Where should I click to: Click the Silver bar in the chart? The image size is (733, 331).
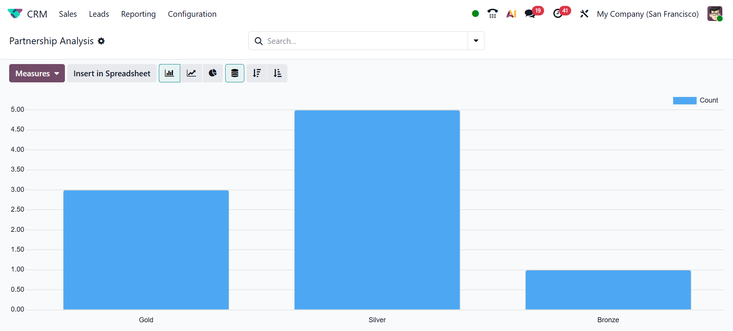tap(377, 210)
